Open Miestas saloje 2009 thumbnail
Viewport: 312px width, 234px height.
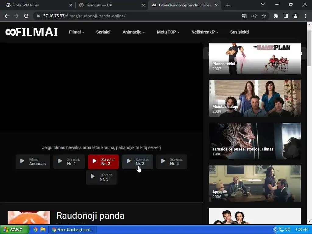click(x=255, y=98)
